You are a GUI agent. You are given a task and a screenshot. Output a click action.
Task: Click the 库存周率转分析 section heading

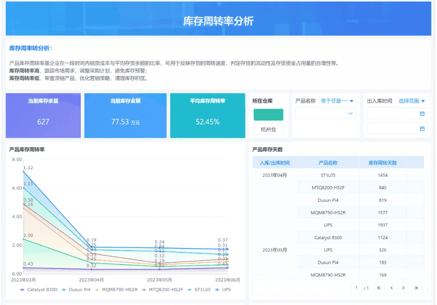31,48
